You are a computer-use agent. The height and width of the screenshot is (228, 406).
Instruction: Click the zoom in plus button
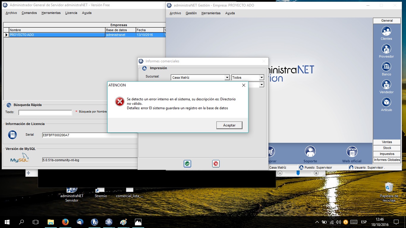316,173
